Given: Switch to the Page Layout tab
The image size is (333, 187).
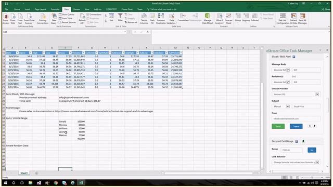Looking at the screenshot, I should pos(41,9).
